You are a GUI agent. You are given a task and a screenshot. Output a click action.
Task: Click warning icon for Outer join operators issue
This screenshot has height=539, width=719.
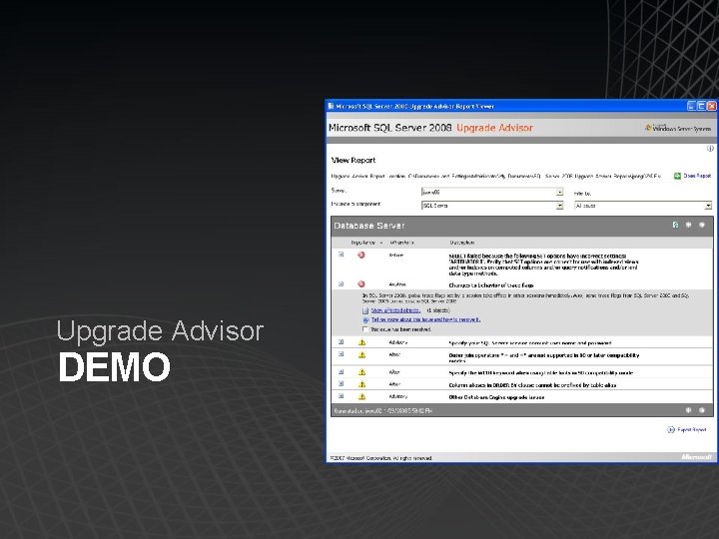[x=361, y=354]
